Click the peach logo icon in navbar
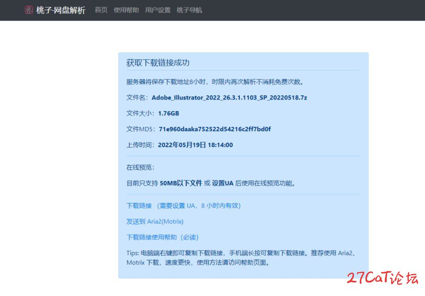The height and width of the screenshot is (296, 425). 29,10
